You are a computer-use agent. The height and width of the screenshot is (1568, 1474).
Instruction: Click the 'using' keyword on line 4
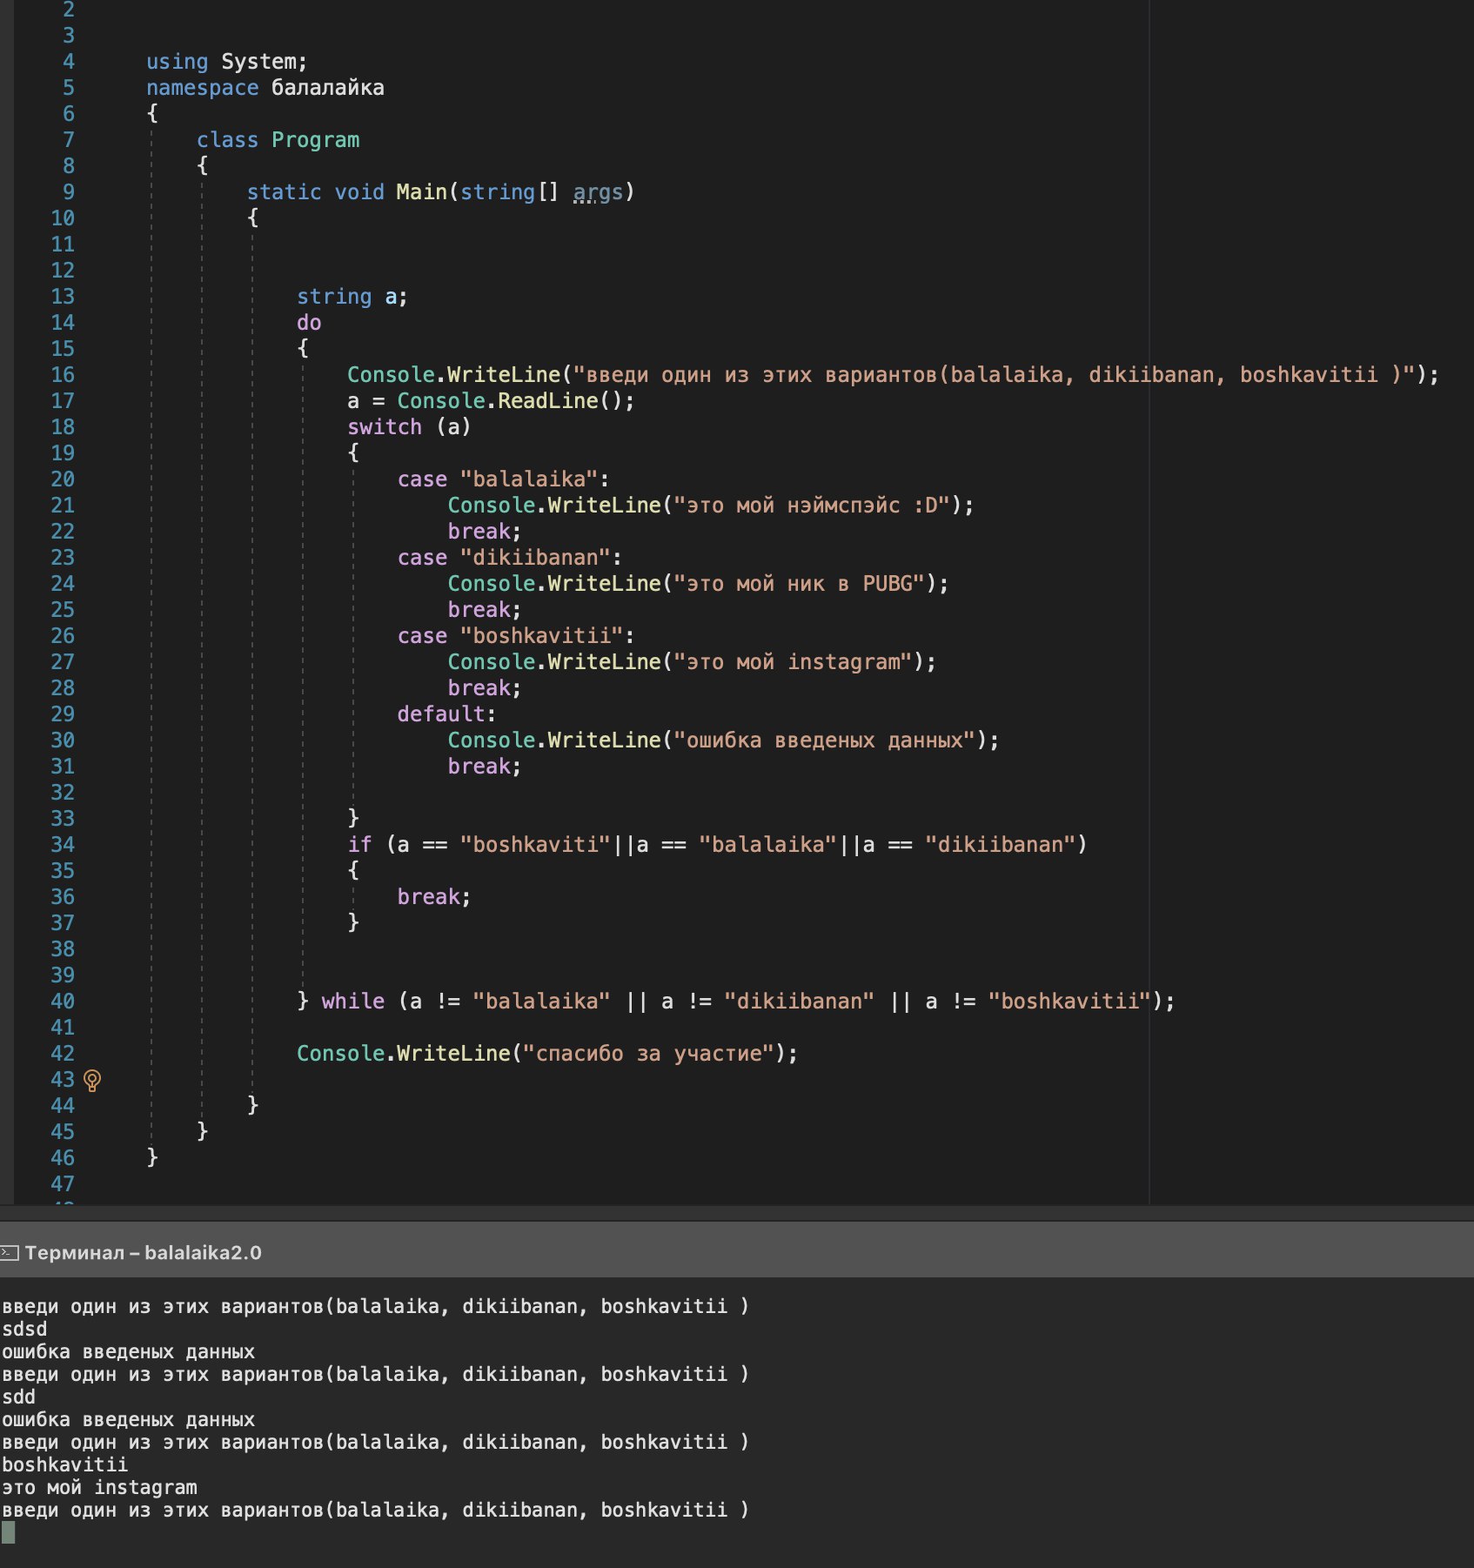[178, 62]
